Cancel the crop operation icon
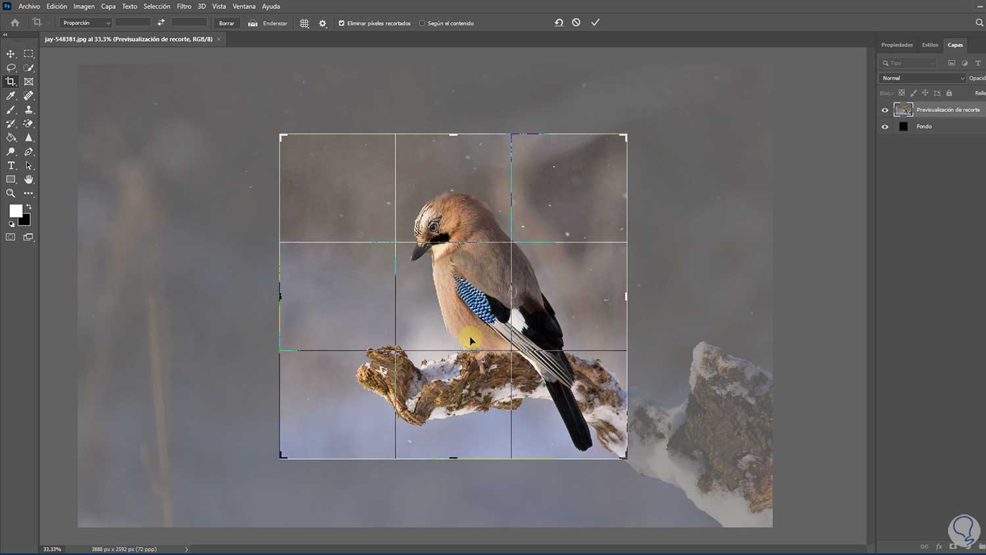 click(576, 22)
